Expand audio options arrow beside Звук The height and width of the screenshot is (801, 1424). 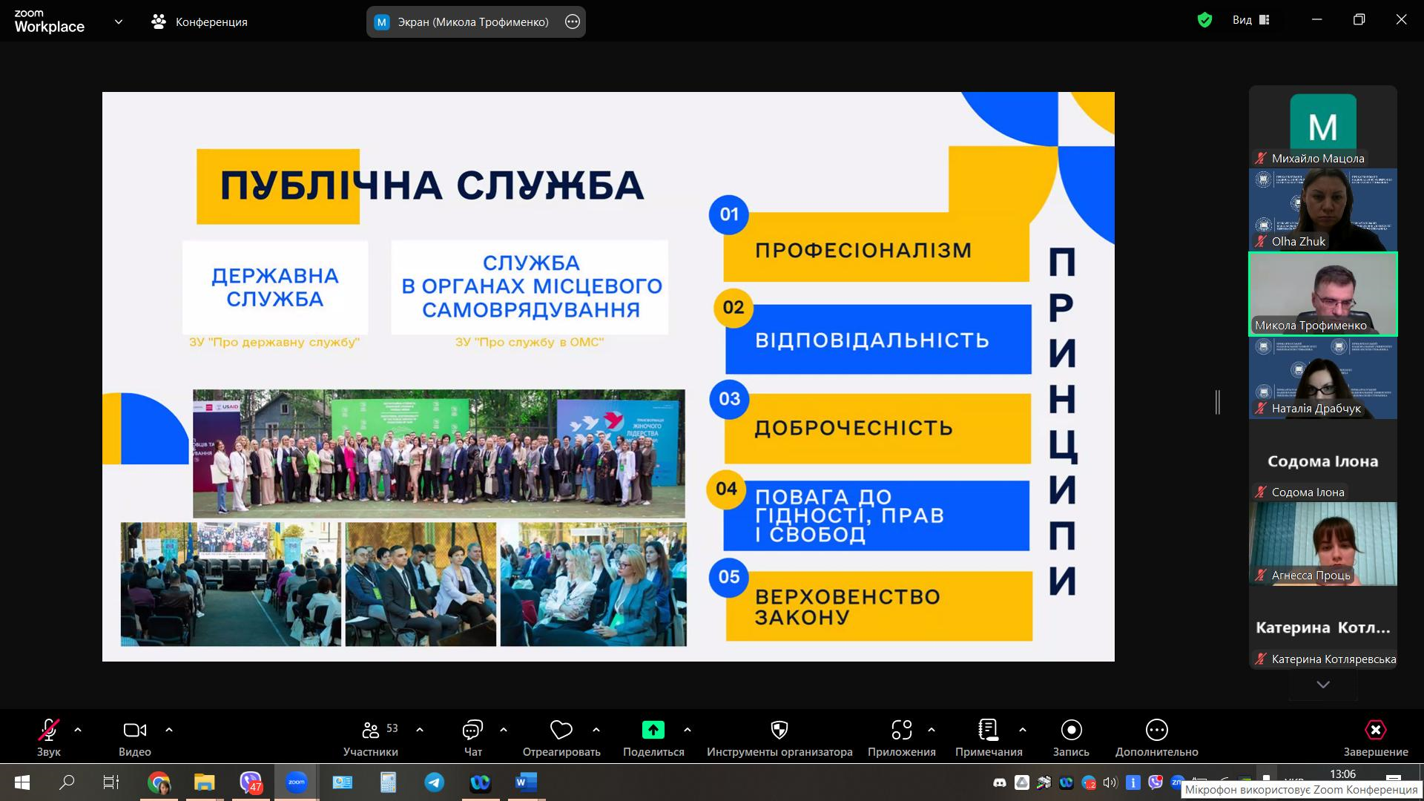(78, 730)
